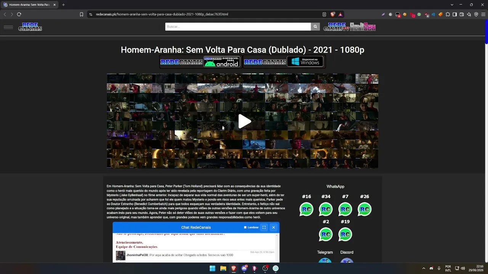The height and width of the screenshot is (274, 488).
Task: Go forward in browser history
Action: click(x=12, y=14)
